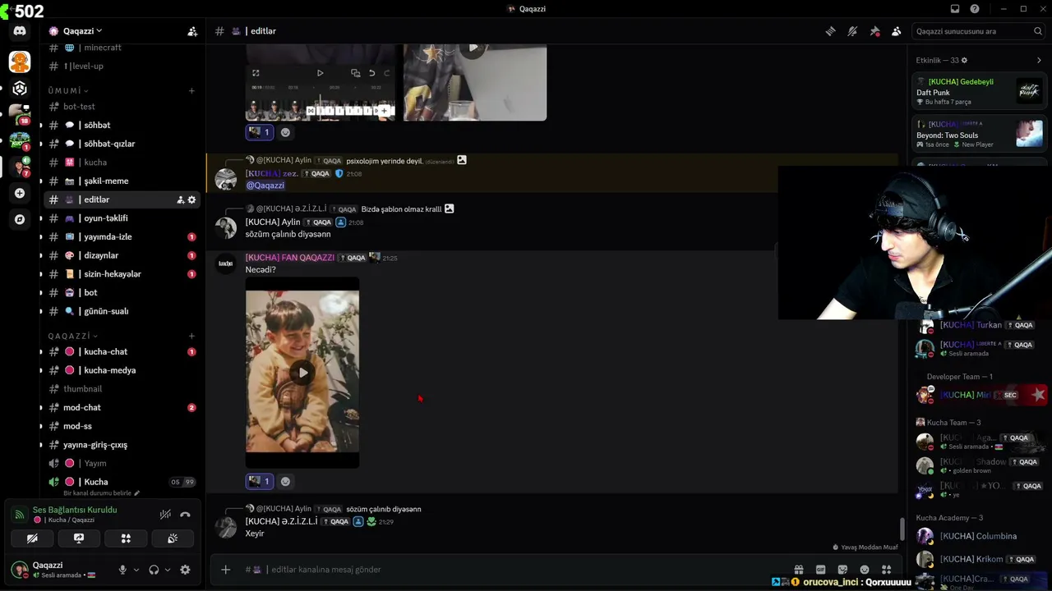
Task: Open the Threads icon in channel header
Action: pyautogui.click(x=831, y=31)
